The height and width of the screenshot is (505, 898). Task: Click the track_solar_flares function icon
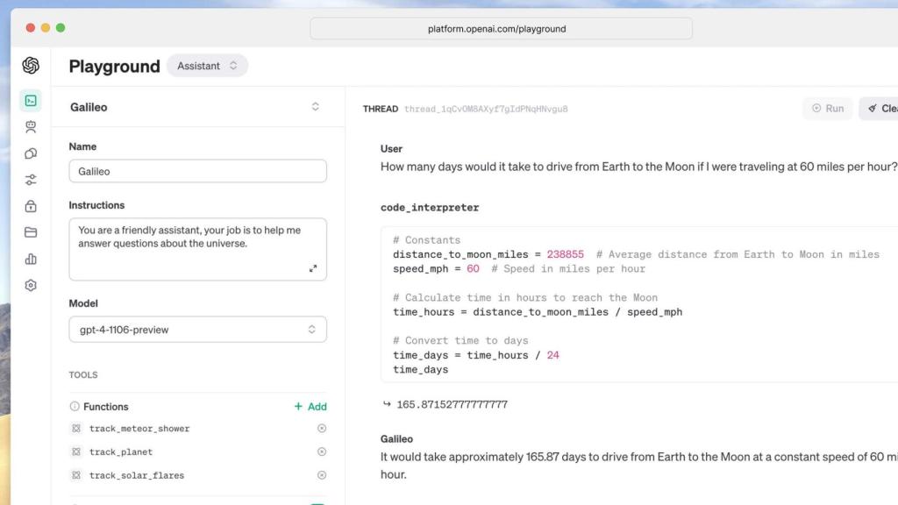[x=76, y=475]
